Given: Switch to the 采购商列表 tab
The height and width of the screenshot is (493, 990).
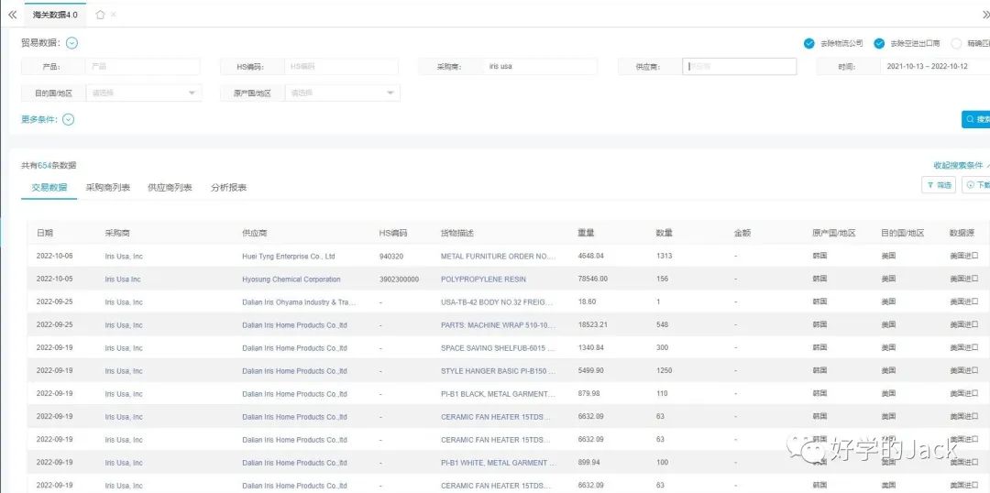Looking at the screenshot, I should pos(107,187).
